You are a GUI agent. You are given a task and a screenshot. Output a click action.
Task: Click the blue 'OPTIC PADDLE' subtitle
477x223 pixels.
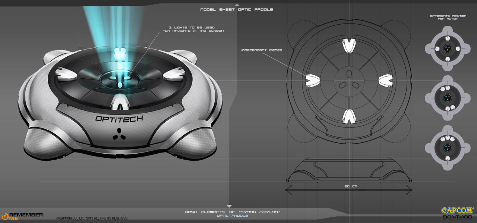click(233, 216)
